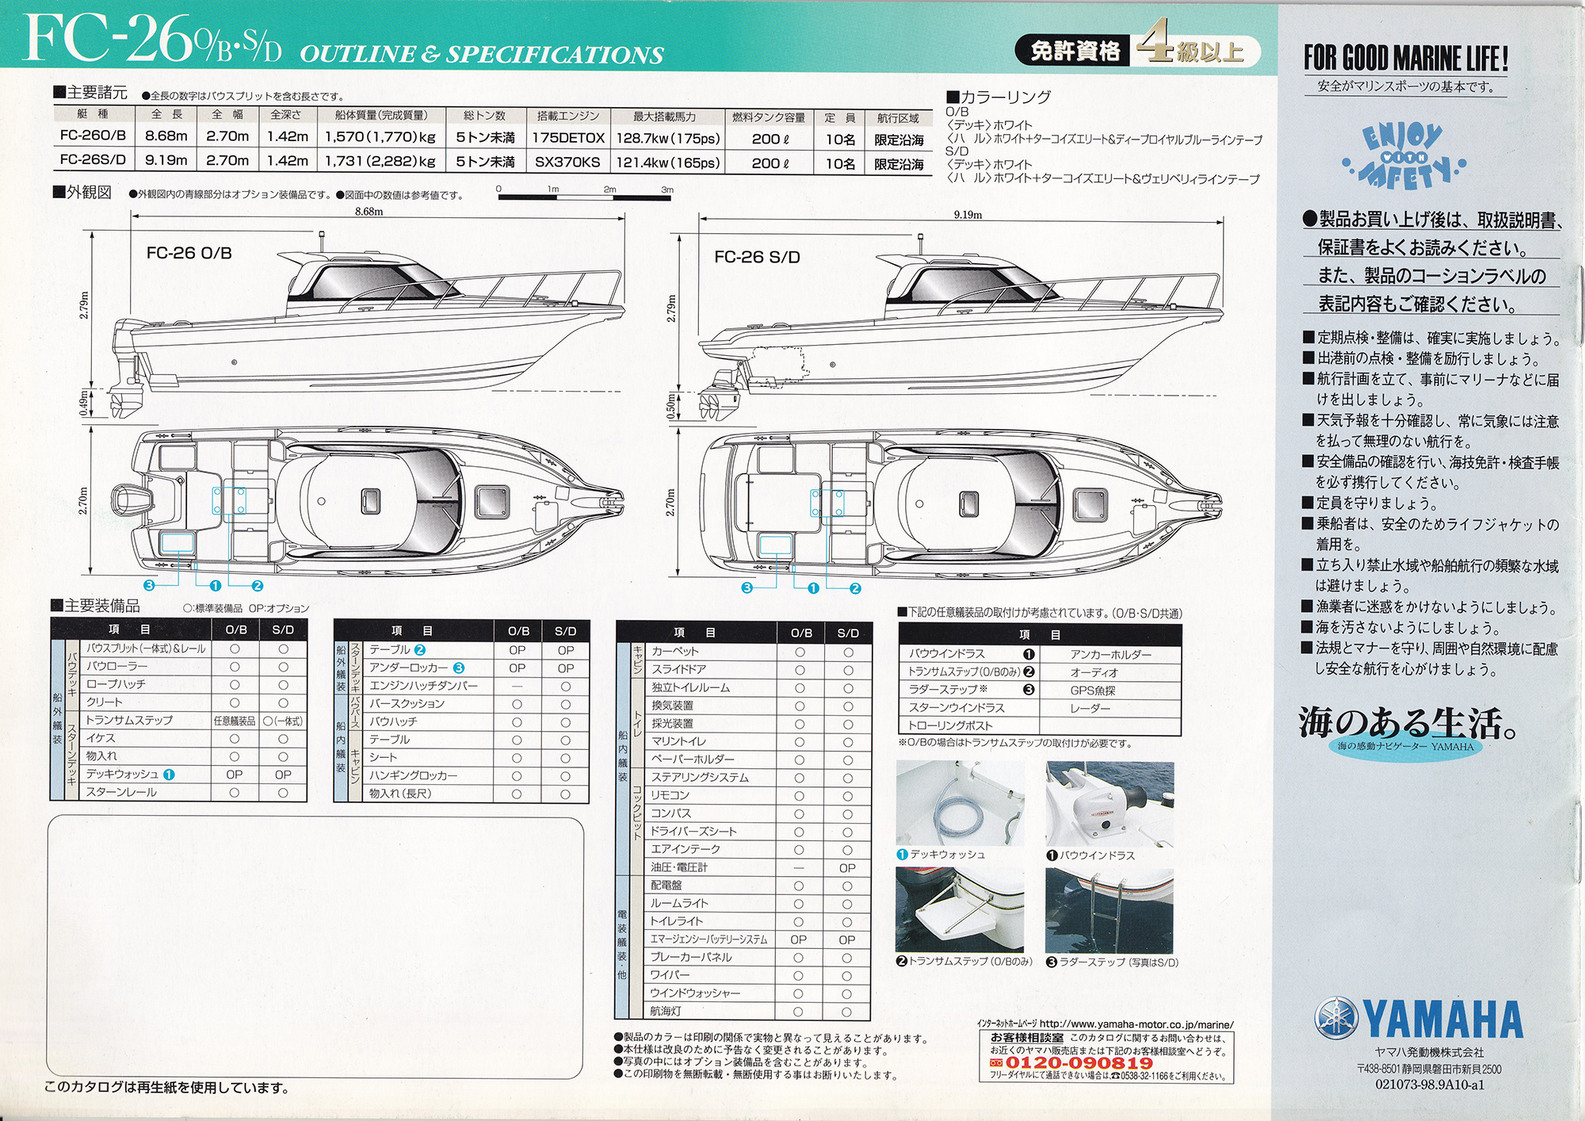Click トローリングポスト in optional equipment table
1585x1121 pixels.
tap(950, 725)
